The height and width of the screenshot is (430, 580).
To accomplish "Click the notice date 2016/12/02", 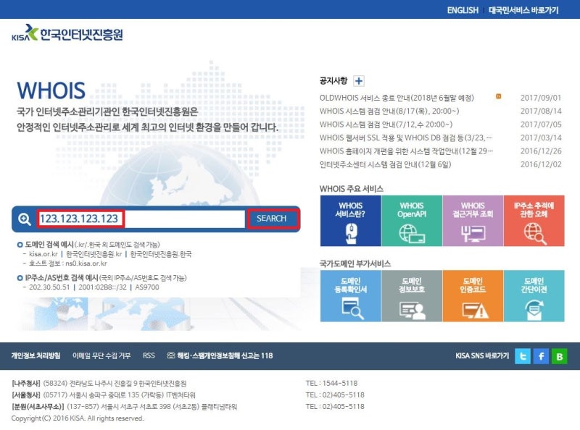I will point(541,164).
